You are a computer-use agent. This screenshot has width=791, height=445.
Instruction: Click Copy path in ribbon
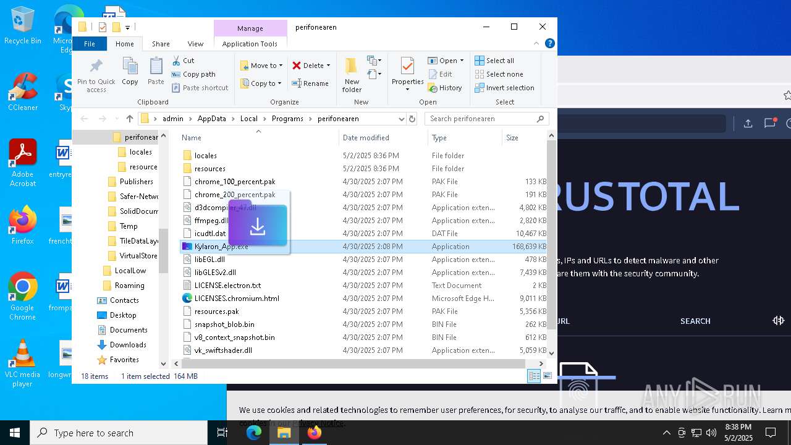[x=193, y=74]
